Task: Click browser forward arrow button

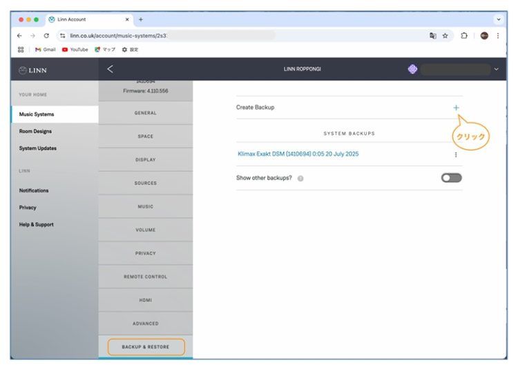Action: pyautogui.click(x=32, y=36)
